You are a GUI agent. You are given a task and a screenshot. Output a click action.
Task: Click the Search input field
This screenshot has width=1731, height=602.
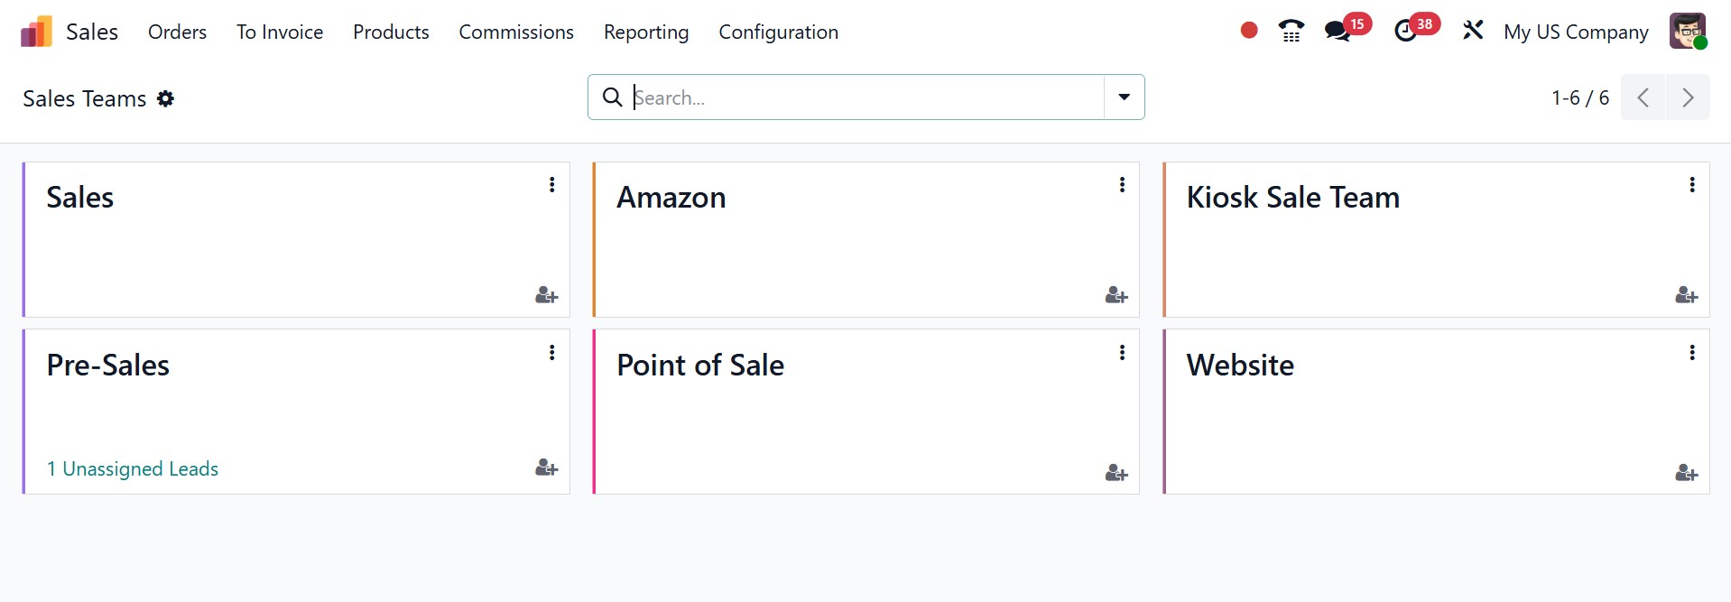tap(866, 97)
